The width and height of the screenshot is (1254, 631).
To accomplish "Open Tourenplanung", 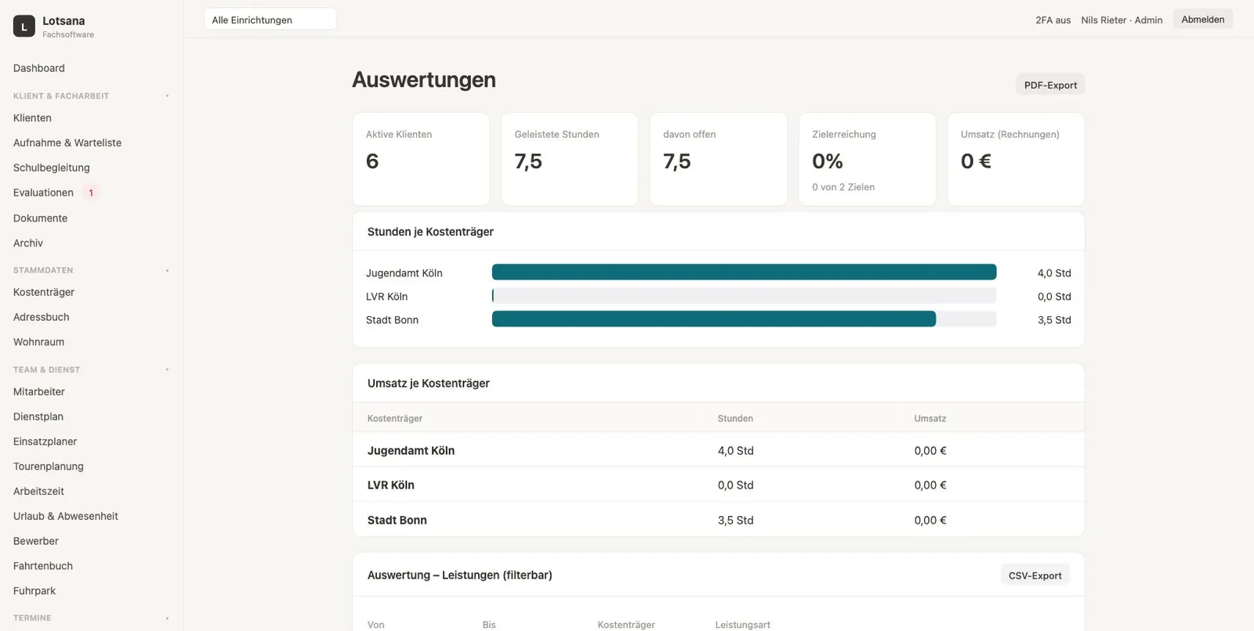I will point(49,467).
